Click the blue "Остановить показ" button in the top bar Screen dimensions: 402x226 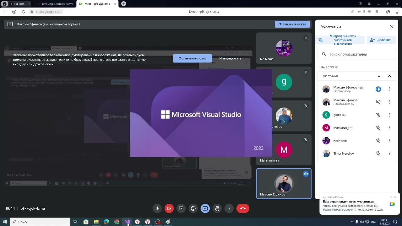point(292,24)
